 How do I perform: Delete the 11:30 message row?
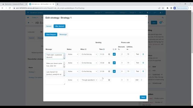point(143,54)
